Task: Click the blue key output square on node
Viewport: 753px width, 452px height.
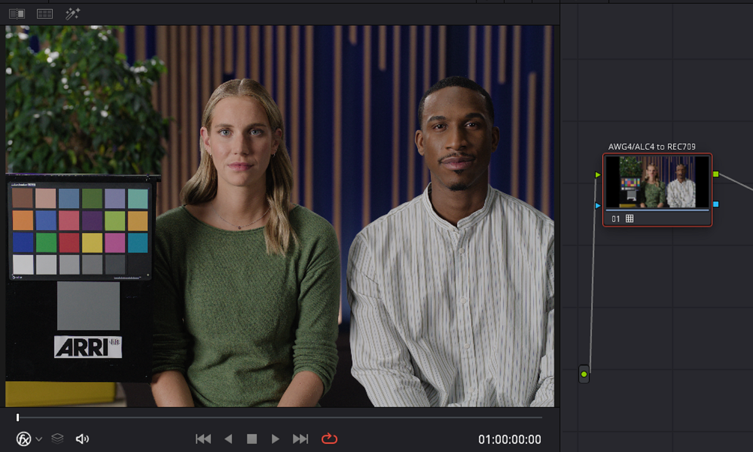Action: point(716,204)
